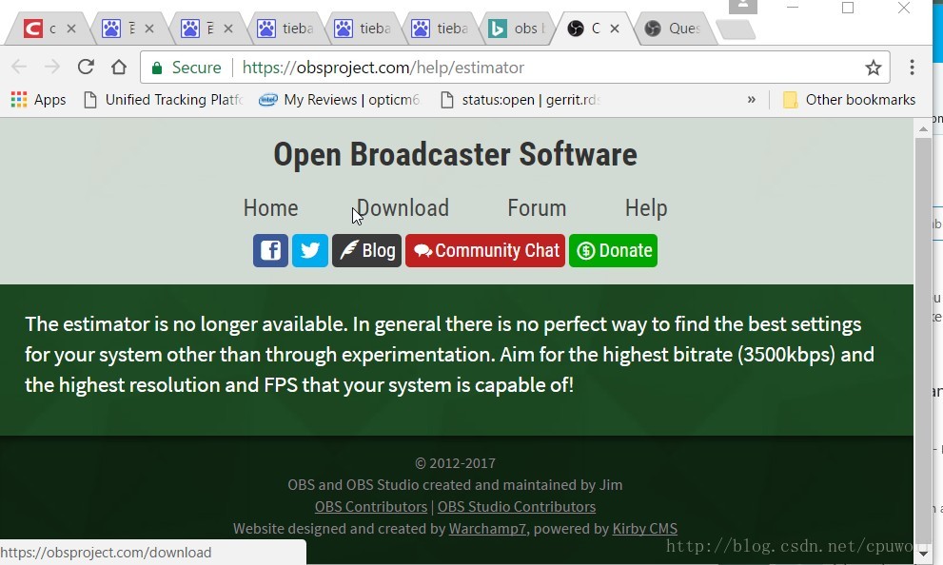The width and height of the screenshot is (943, 565).
Task: Click the scrollbar up arrow
Action: tap(923, 129)
